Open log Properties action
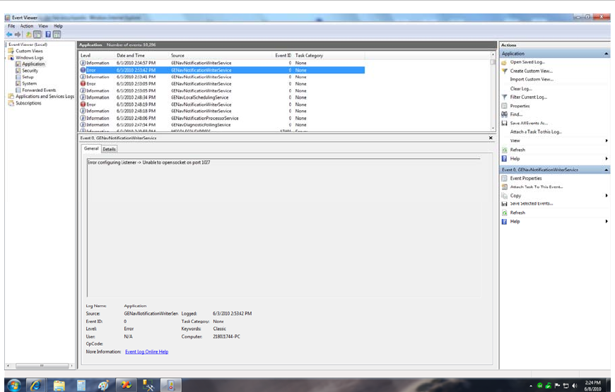 tap(520, 106)
